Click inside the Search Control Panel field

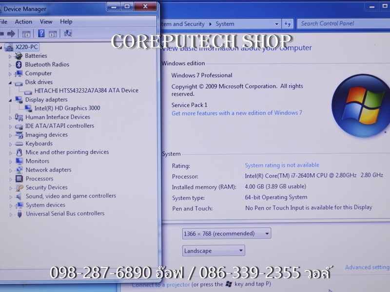click(345, 23)
